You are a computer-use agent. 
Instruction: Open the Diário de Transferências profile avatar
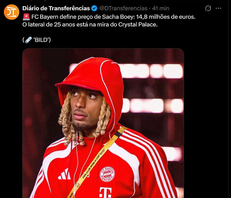[12, 12]
